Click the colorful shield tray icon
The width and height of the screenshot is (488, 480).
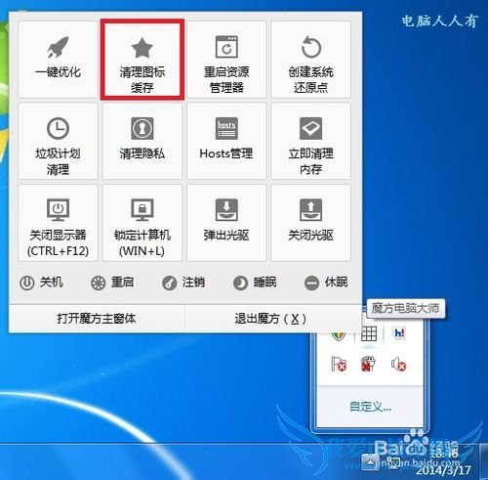[x=339, y=335]
